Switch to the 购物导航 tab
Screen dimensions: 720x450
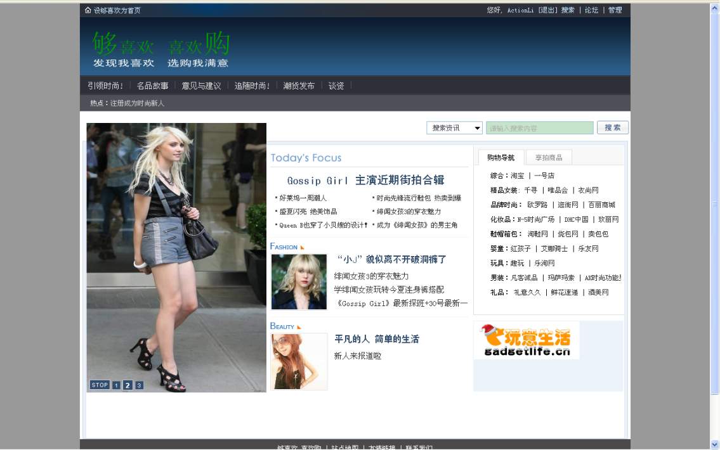[501, 157]
